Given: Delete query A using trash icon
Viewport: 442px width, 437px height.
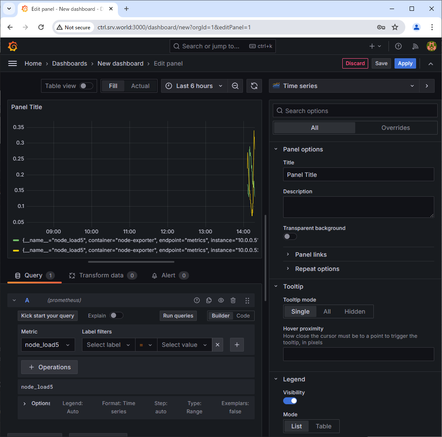Looking at the screenshot, I should coord(233,300).
